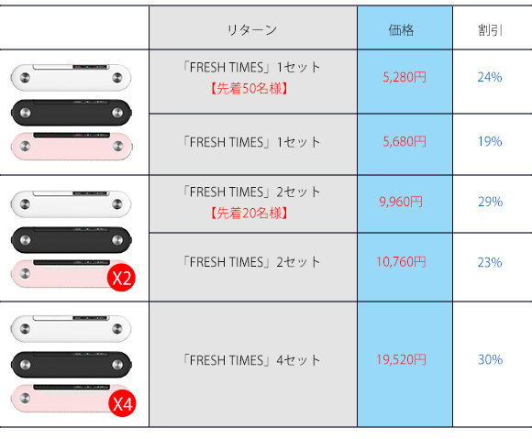Click the 5,280円 price
Image resolution: width=532 pixels, height=439 pixels.
(x=405, y=77)
